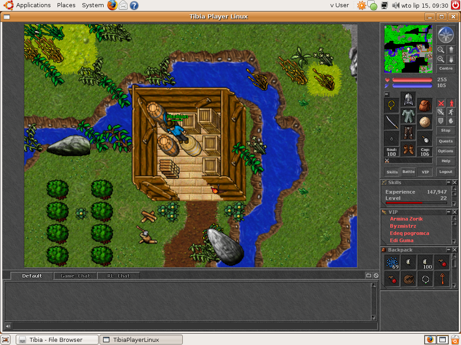Click the ignore list icon beside chat tabs
This screenshot has height=345, width=461.
376,275
